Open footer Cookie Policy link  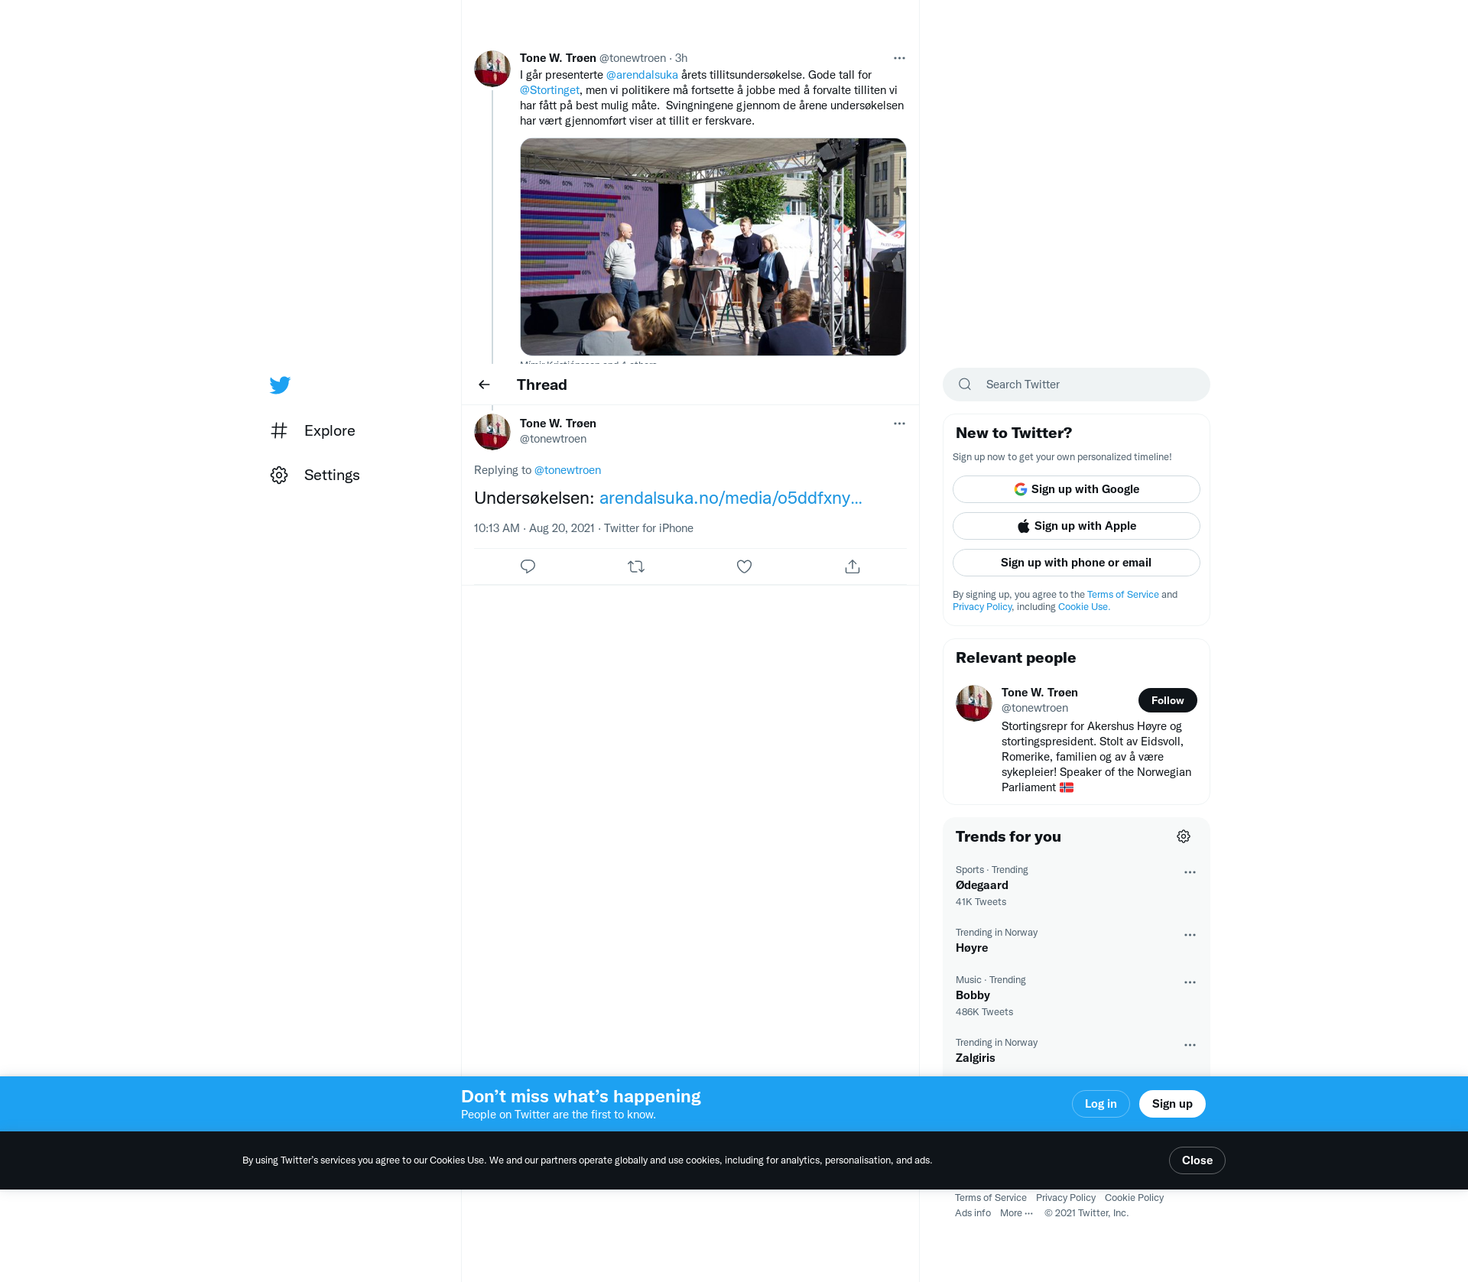1134,1198
